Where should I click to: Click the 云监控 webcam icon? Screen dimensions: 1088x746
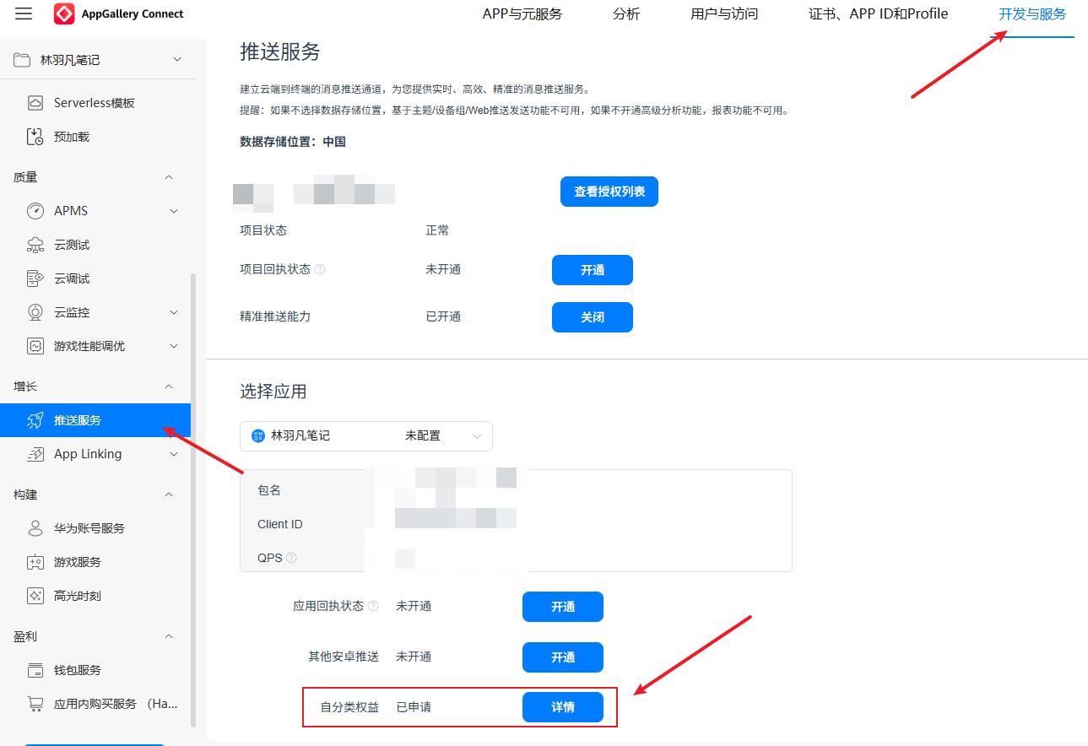(x=35, y=312)
